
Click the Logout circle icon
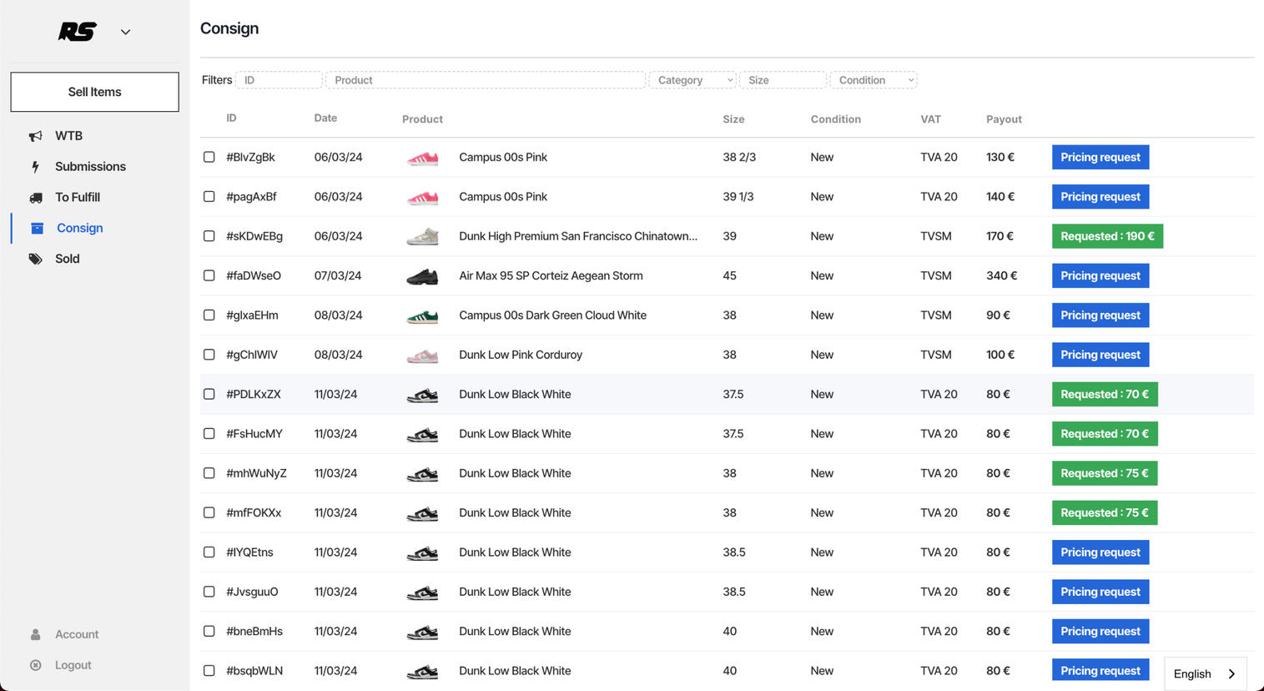coord(35,665)
